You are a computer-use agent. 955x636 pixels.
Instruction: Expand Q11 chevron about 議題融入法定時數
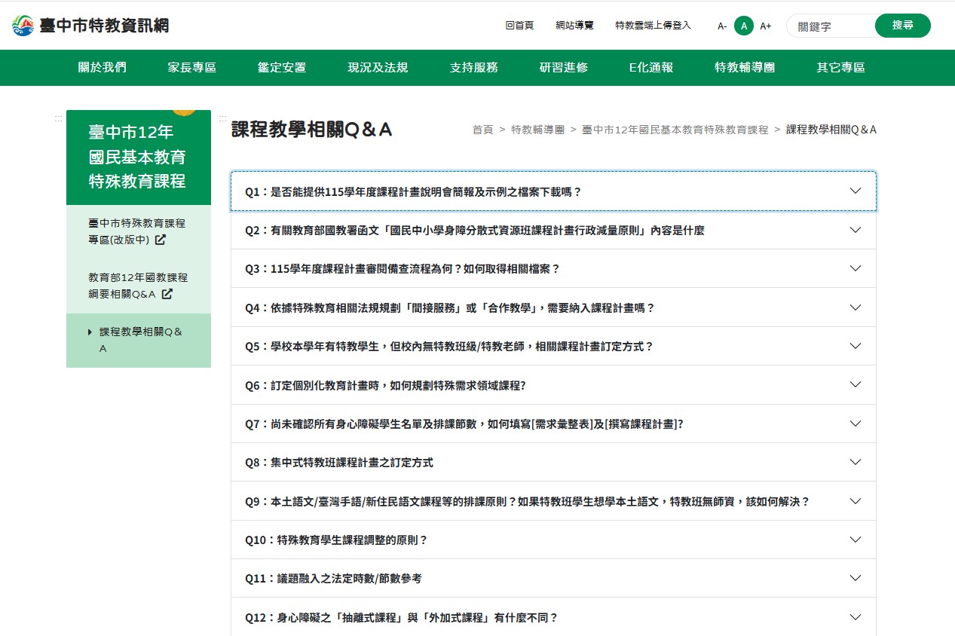[x=855, y=578]
